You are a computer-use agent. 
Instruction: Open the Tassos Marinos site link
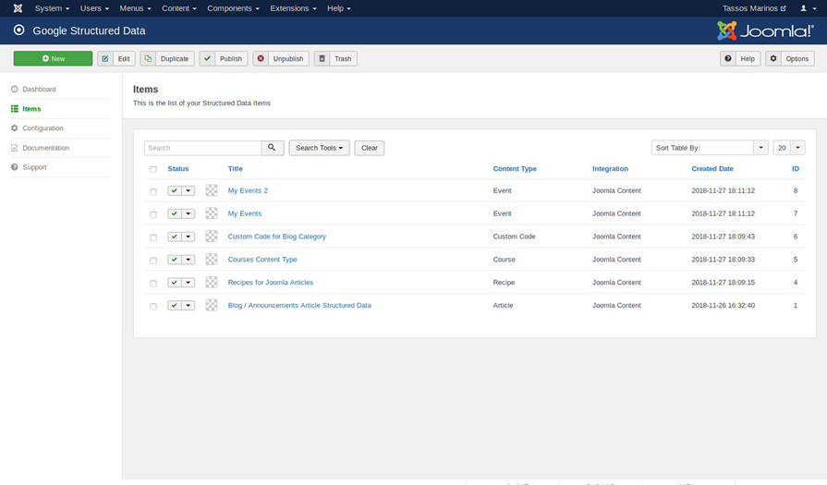(754, 8)
